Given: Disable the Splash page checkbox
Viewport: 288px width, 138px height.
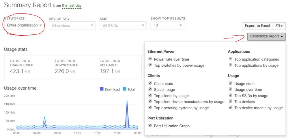Looking at the screenshot, I should [x=150, y=89].
